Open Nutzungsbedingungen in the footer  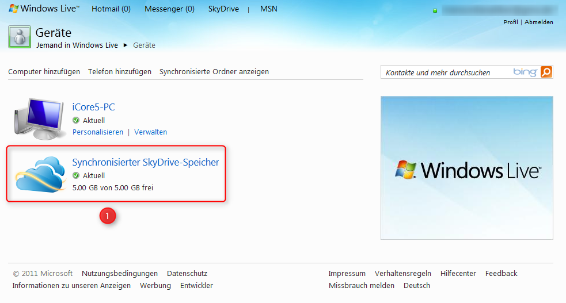120,274
